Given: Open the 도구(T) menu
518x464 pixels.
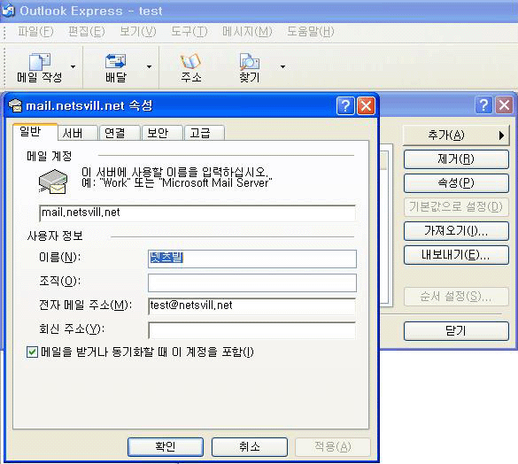Looking at the screenshot, I should click(189, 32).
